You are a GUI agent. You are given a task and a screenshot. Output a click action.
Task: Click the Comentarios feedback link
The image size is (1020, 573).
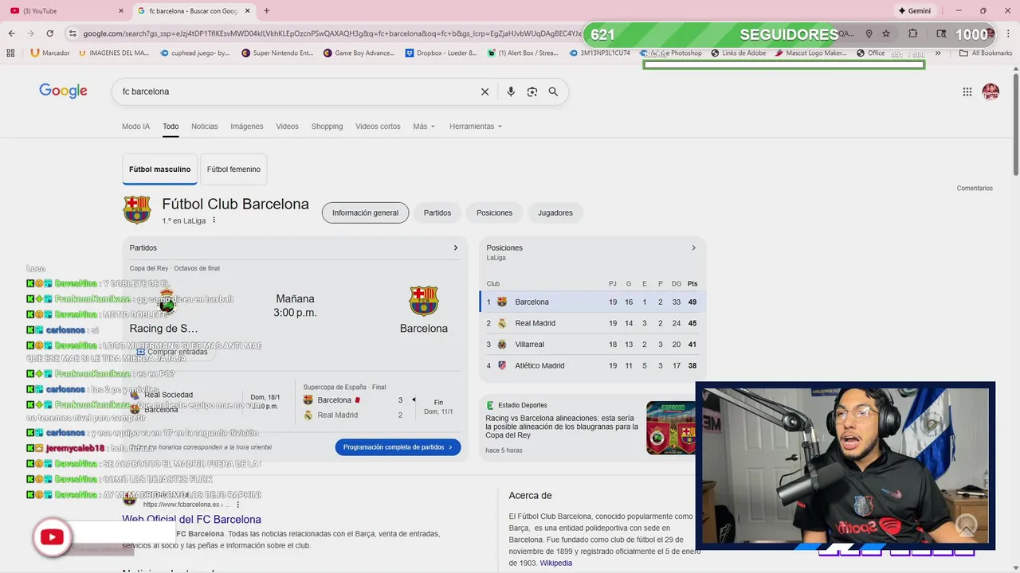(x=975, y=189)
